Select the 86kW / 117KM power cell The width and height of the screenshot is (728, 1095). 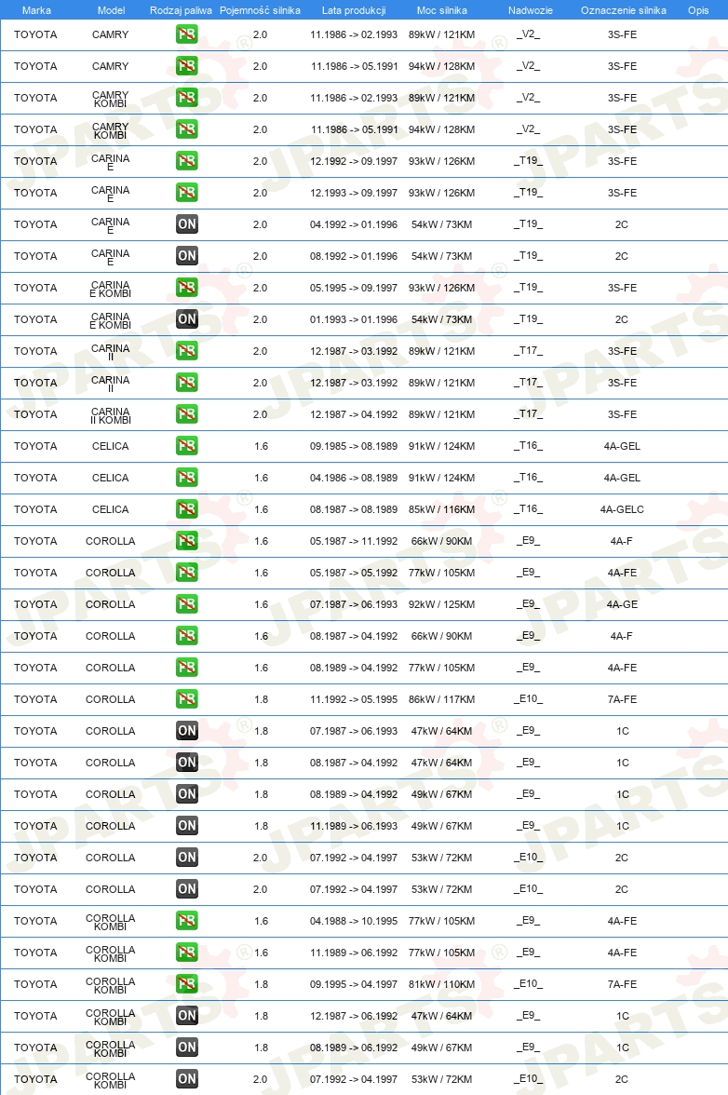[442, 699]
